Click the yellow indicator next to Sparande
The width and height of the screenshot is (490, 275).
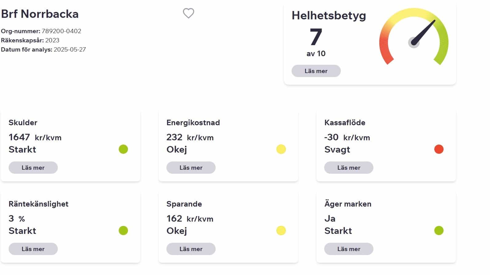point(281,230)
